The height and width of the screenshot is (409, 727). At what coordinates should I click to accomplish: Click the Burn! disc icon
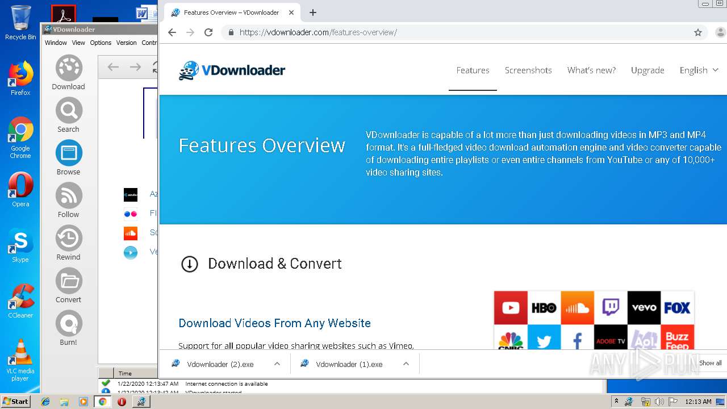(69, 324)
